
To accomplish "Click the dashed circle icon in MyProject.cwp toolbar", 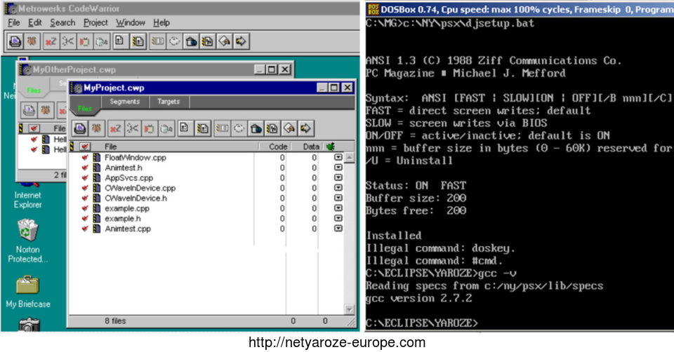I will 239,128.
